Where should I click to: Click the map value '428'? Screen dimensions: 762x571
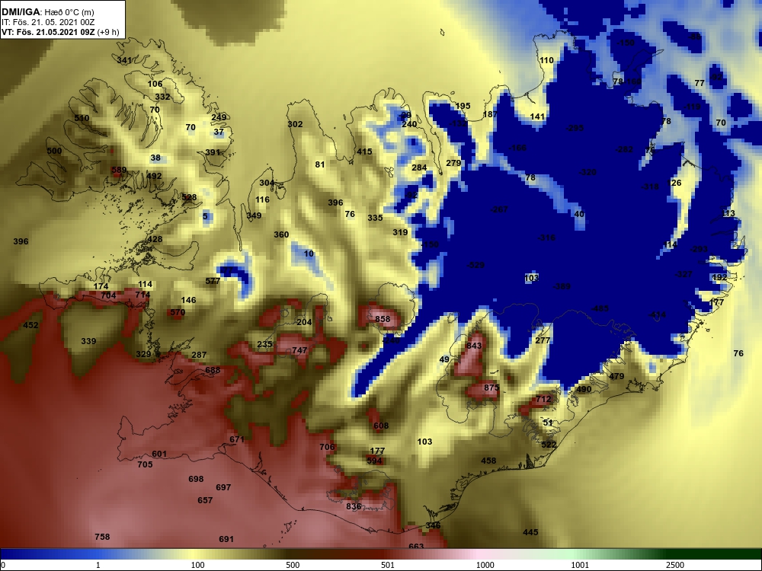point(155,239)
